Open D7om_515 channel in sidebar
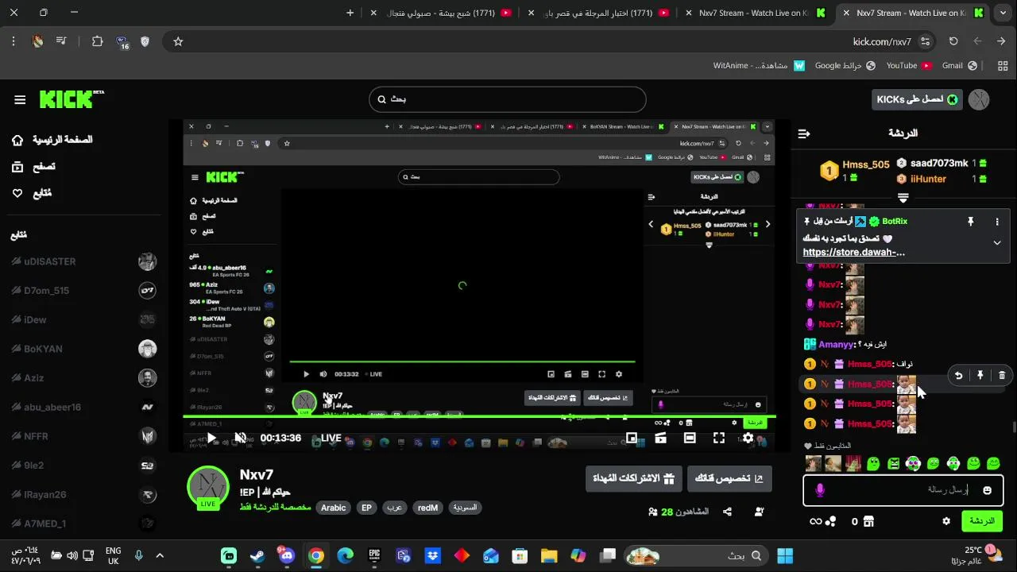1017x572 pixels. (x=83, y=291)
